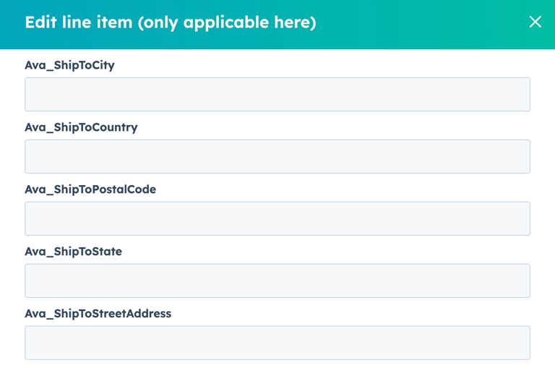This screenshot has height=389, width=555.
Task: Click the Ava_ShipToState field label
Action: pos(73,252)
